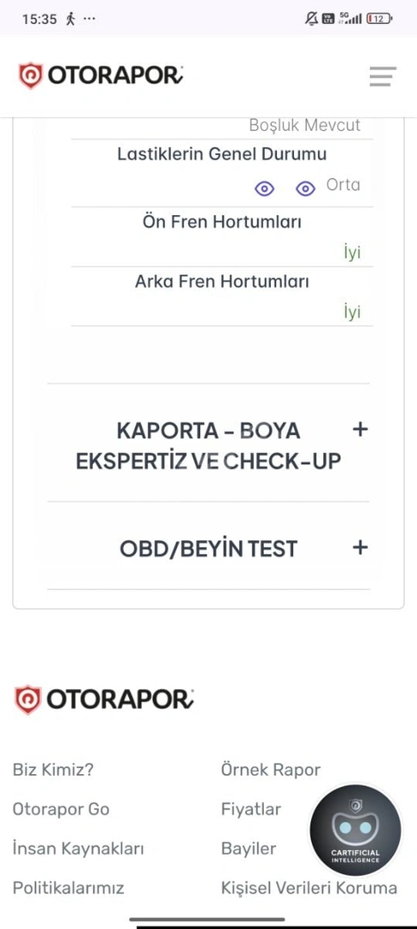
Task: Open the OBD/BEYİN TEST section title
Action: pyautogui.click(x=208, y=549)
